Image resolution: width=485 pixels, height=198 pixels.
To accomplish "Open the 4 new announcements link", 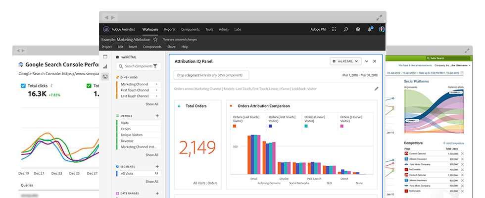I will (415, 65).
